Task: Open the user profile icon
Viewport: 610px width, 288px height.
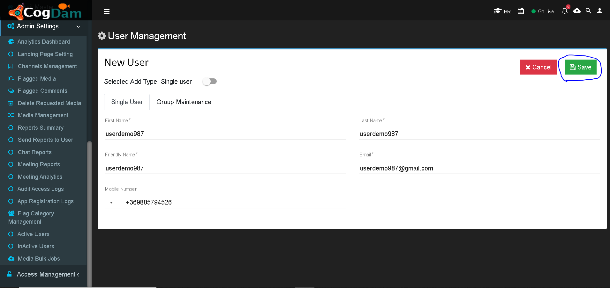Action: coord(599,11)
